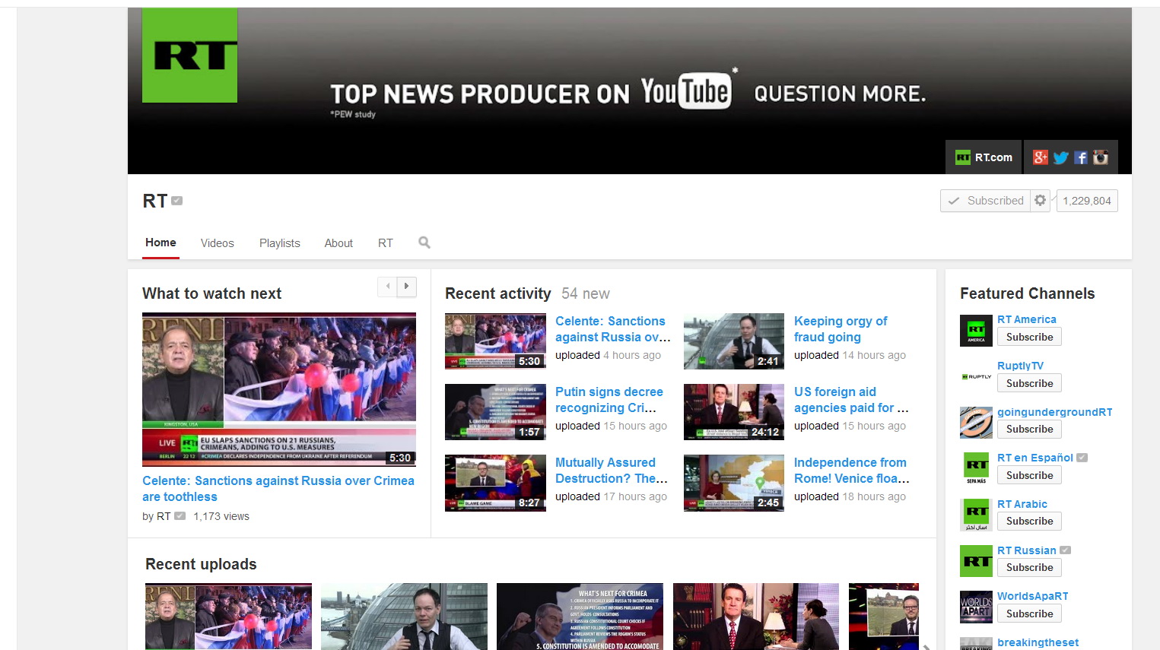
Task: Open the RT Arabic channel link
Action: point(1022,504)
